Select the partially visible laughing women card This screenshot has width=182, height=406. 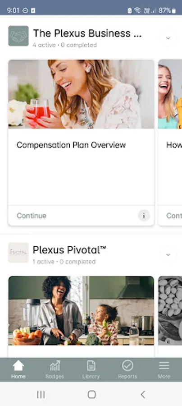(x=170, y=143)
